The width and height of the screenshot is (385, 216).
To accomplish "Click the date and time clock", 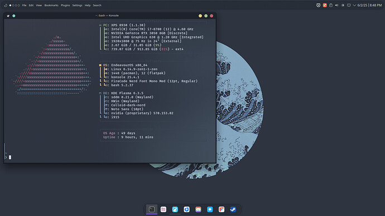I will [369, 5].
